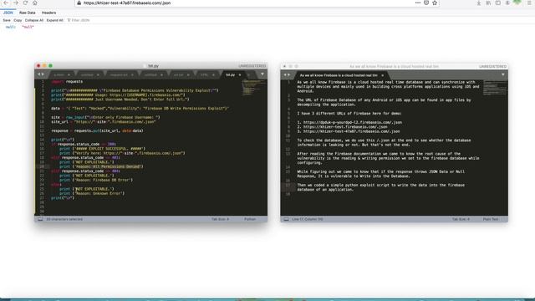
Task: Click "Reason: Firebase DB Error" print line
Action: tap(96, 180)
